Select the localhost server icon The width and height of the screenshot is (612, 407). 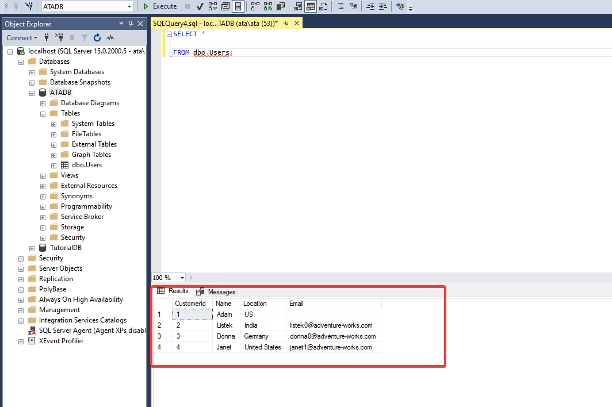tap(21, 51)
